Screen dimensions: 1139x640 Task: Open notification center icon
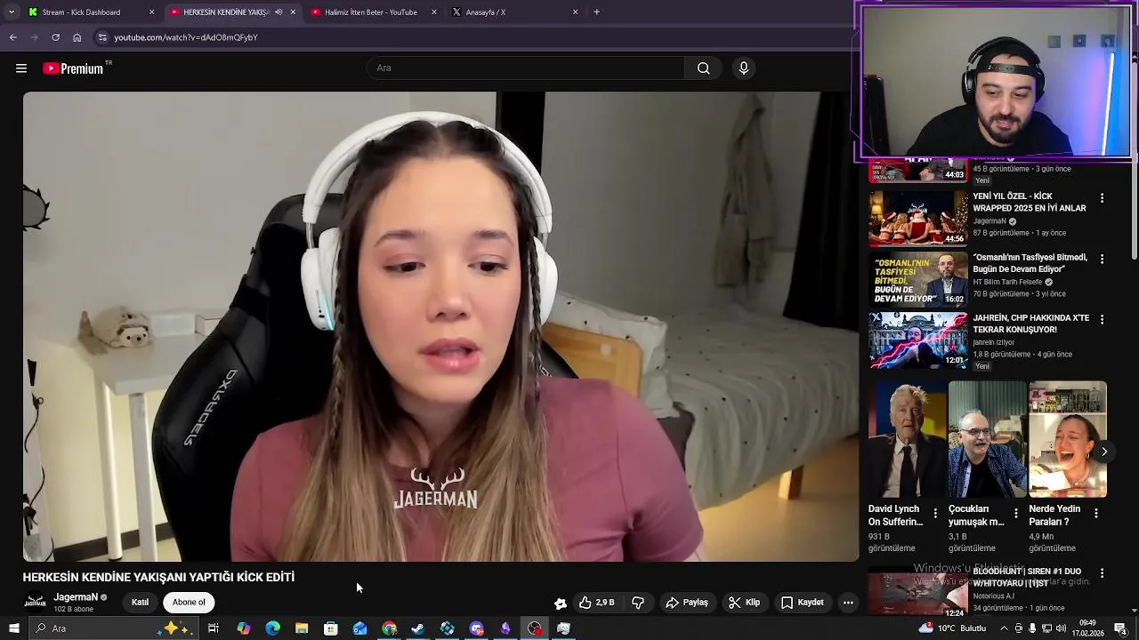[x=1120, y=628]
